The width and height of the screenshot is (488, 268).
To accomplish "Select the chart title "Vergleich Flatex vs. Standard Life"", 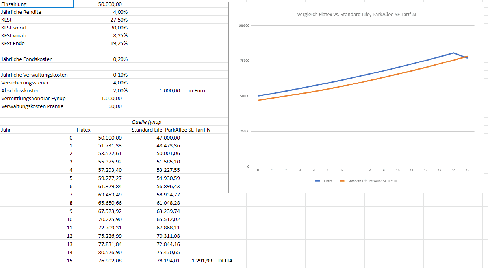I will point(356,14).
